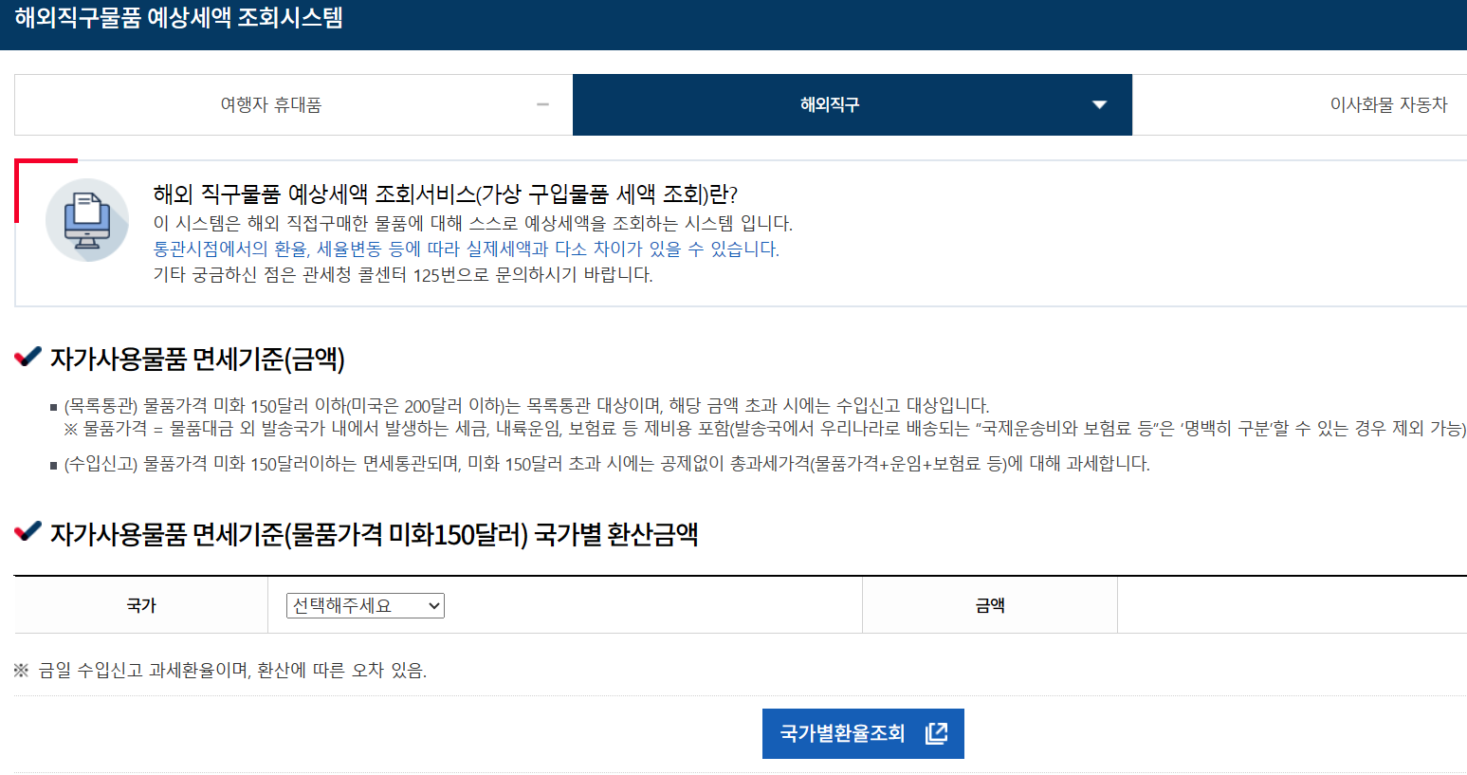Viewport: 1467px width, 775px height.
Task: Click the 관세청 콜센터 125번 inquiry line
Action: [x=403, y=275]
